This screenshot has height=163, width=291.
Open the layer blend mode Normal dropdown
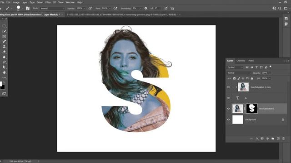pos(239,73)
